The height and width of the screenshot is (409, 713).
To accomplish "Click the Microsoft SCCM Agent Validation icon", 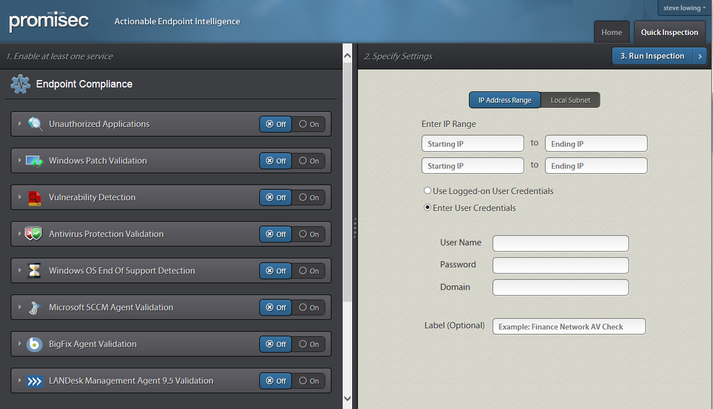I will pyautogui.click(x=35, y=307).
